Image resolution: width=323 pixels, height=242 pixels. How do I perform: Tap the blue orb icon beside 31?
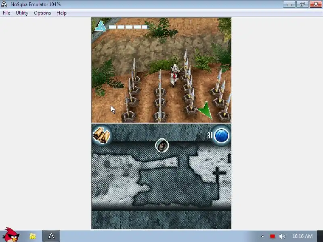coord(222,136)
